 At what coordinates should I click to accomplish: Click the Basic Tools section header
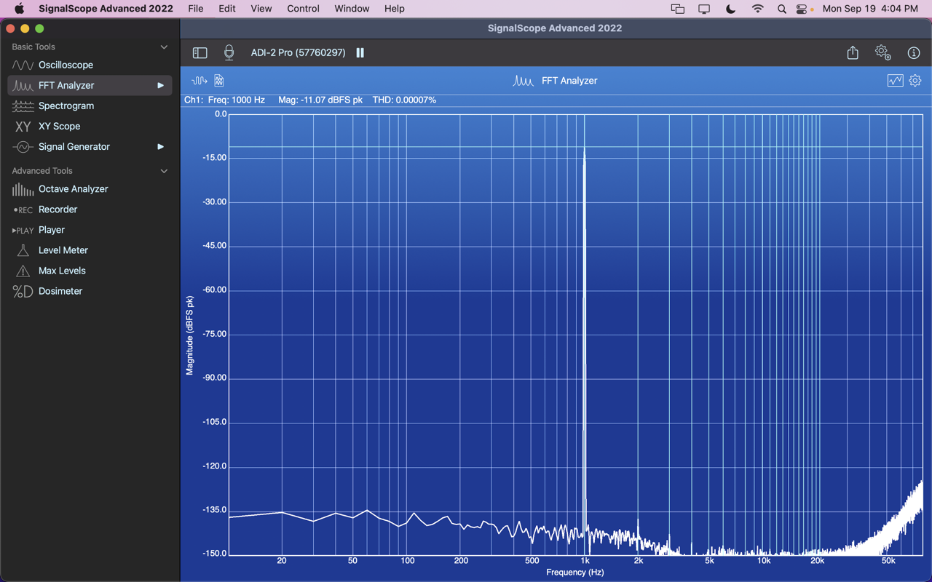coord(33,47)
